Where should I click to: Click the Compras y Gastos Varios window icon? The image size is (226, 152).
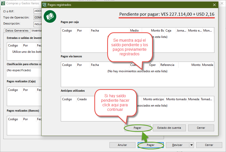point(3,3)
